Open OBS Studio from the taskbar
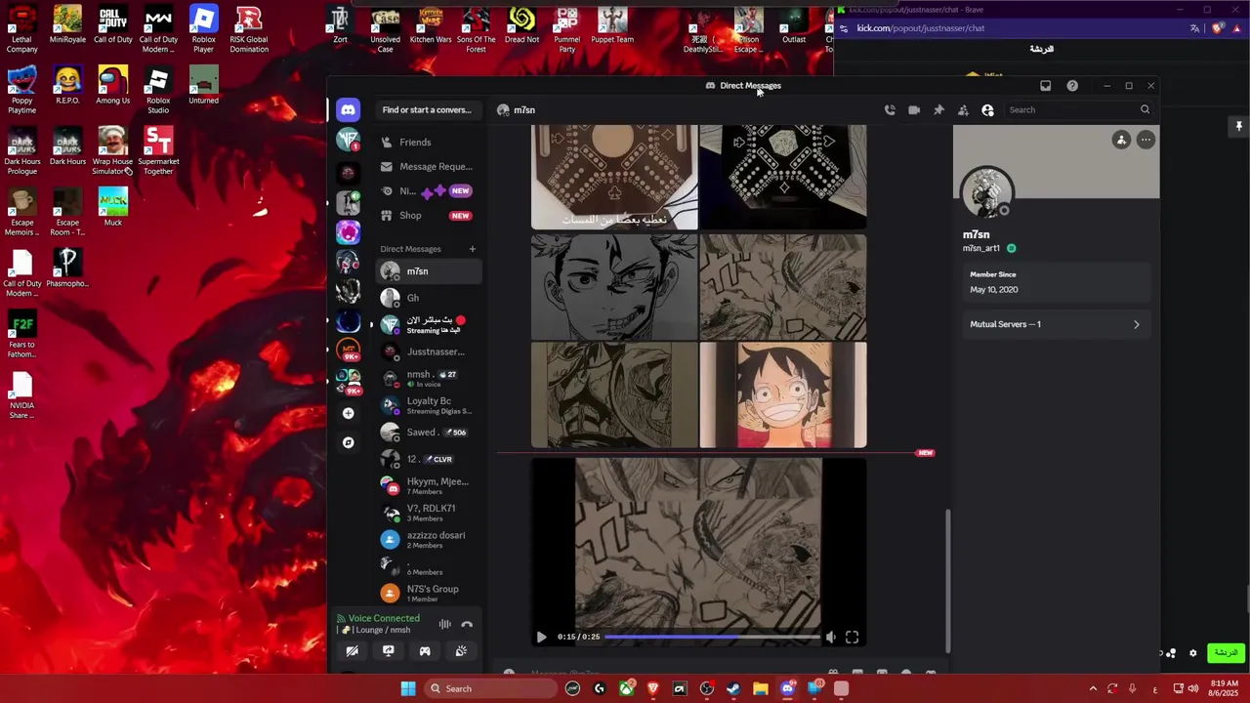The width and height of the screenshot is (1250, 703). 707,688
